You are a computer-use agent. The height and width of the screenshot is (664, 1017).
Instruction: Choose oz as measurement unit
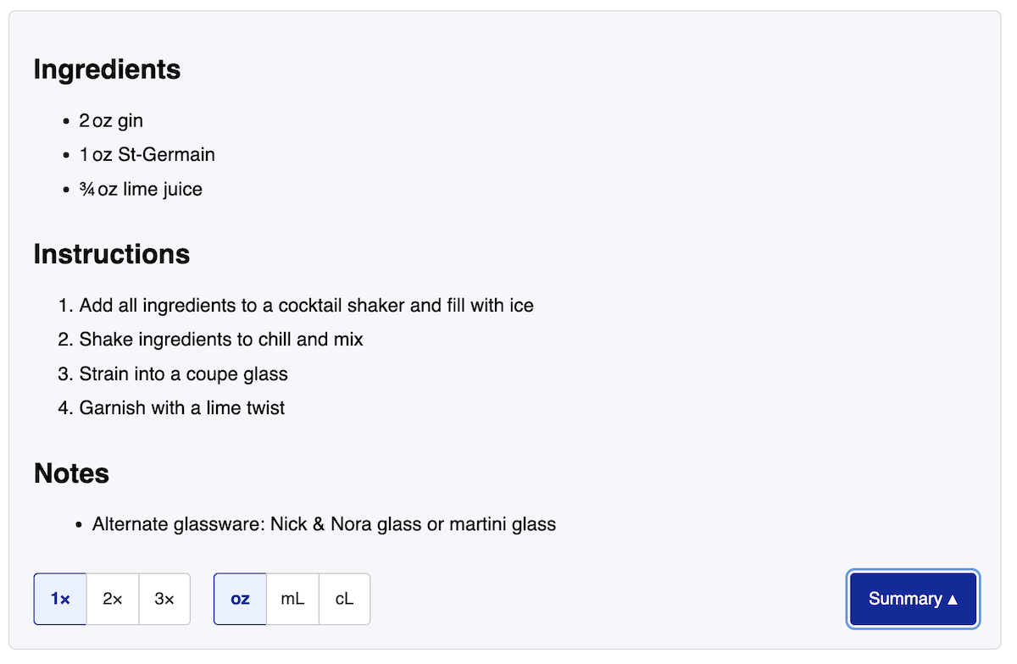(240, 599)
